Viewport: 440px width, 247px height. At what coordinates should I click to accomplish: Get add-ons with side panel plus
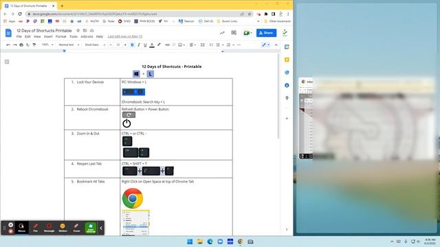287,119
